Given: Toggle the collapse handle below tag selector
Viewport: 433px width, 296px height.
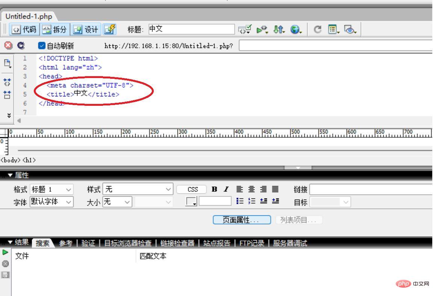Looking at the screenshot, I should coord(298,168).
